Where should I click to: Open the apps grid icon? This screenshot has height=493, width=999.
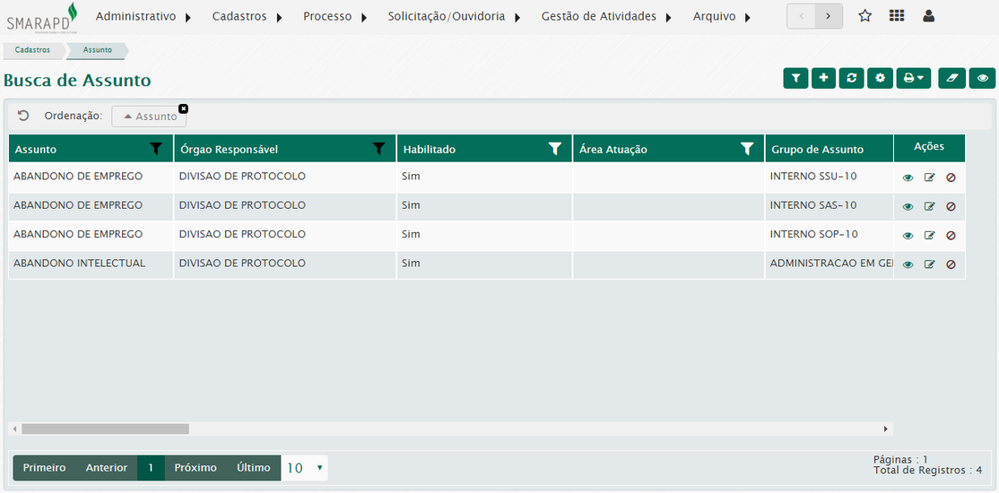tap(896, 16)
